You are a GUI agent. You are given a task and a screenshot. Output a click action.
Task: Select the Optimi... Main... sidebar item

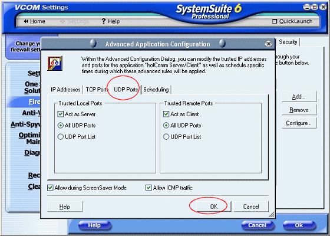[x=29, y=138]
